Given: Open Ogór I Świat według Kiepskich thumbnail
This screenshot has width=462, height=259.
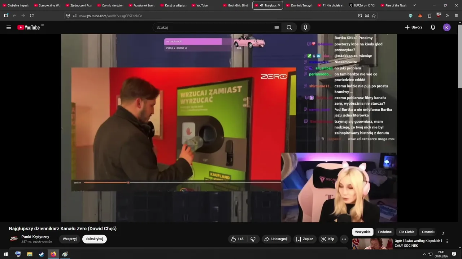Looking at the screenshot, I should [372, 244].
